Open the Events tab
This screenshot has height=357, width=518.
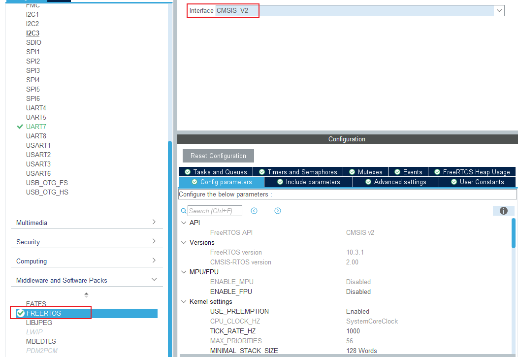point(408,172)
